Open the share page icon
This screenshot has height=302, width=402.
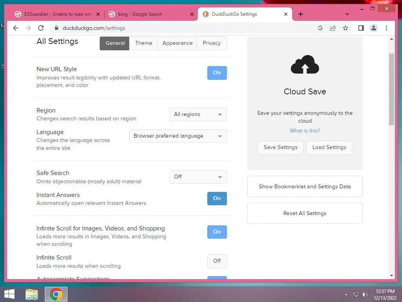(x=333, y=28)
